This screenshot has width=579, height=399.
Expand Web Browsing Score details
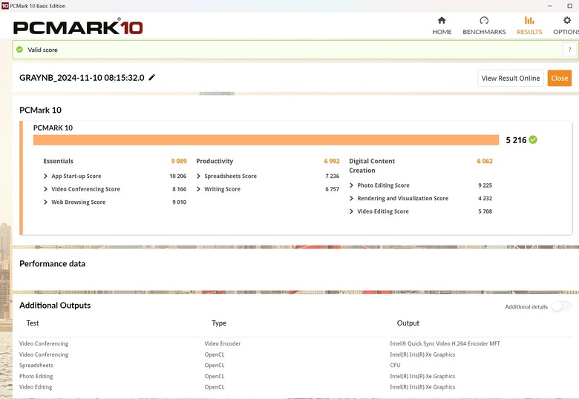[45, 202]
